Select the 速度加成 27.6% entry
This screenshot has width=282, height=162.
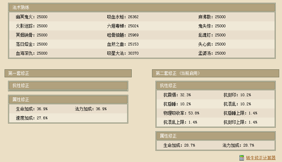pos(31,118)
